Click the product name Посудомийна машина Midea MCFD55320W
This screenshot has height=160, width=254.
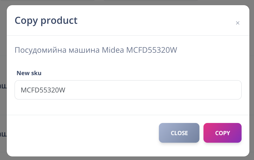click(x=96, y=50)
